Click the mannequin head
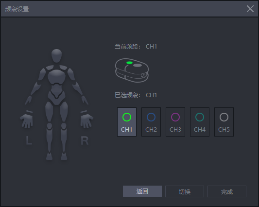 click(57, 56)
